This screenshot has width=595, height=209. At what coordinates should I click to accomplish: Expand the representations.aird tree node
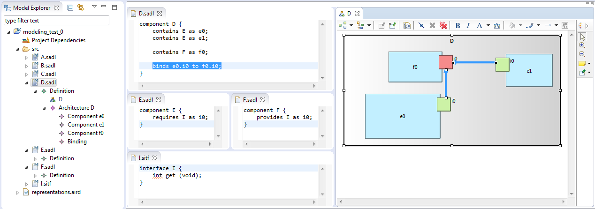(x=18, y=192)
